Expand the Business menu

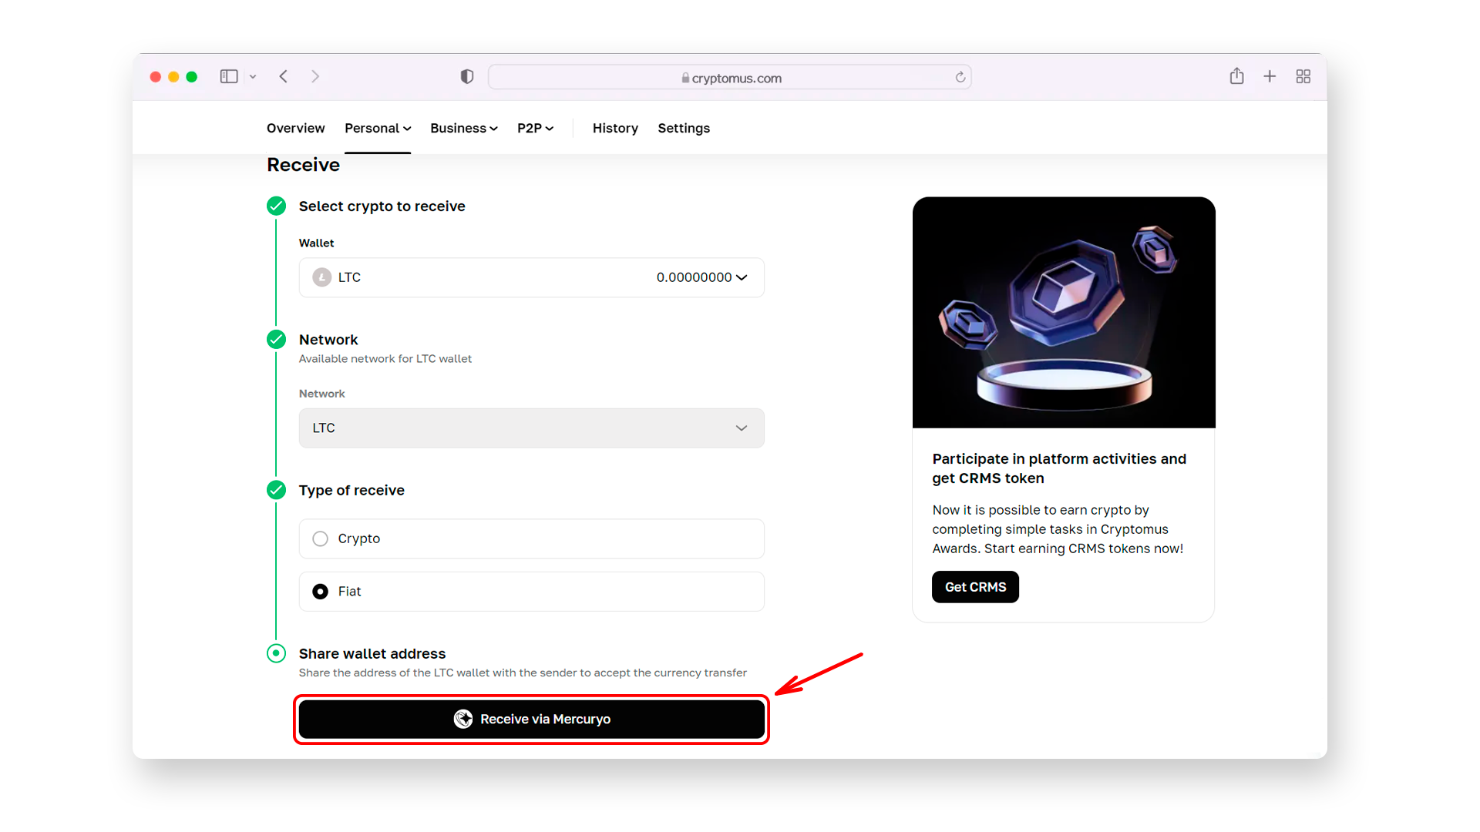tap(464, 128)
